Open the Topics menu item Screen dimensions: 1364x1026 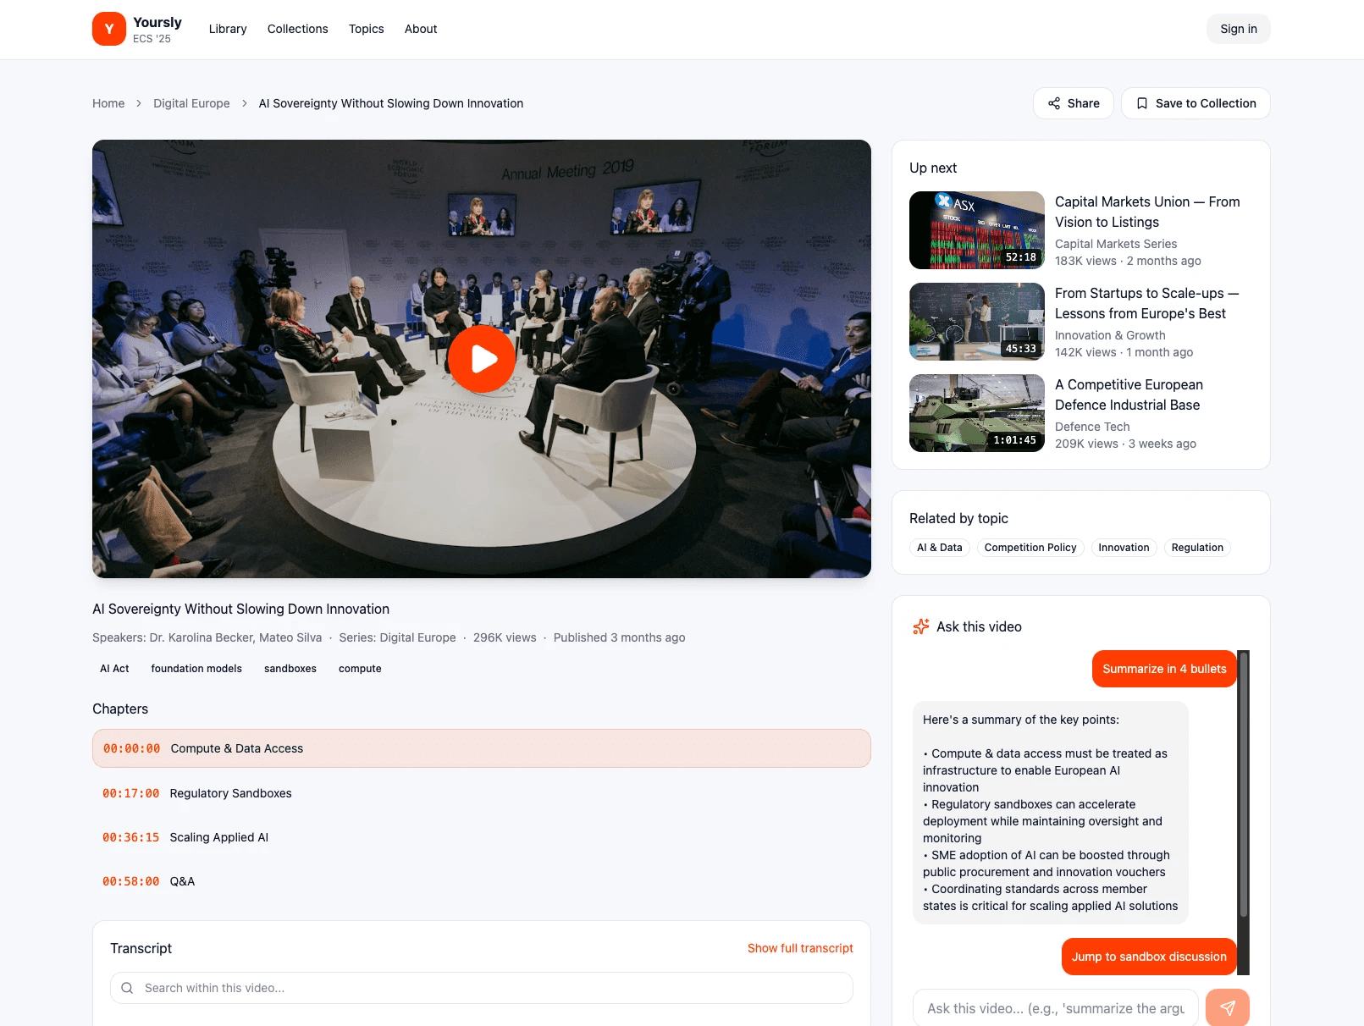click(367, 29)
